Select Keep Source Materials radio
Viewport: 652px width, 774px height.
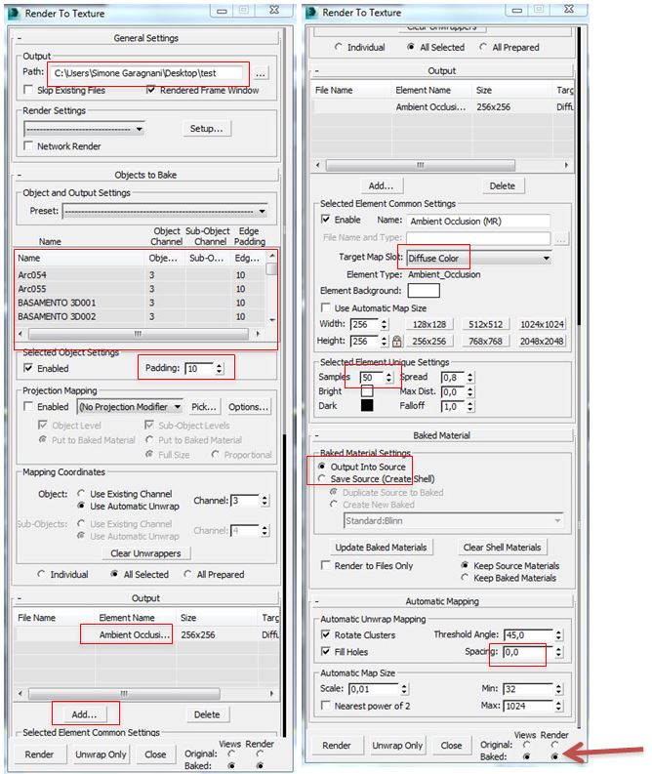tap(465, 565)
